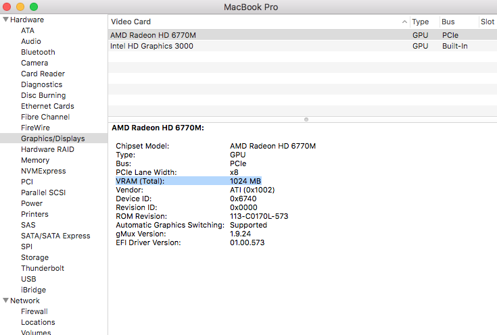
Task: Click the 1024 MB value
Action: 245,181
